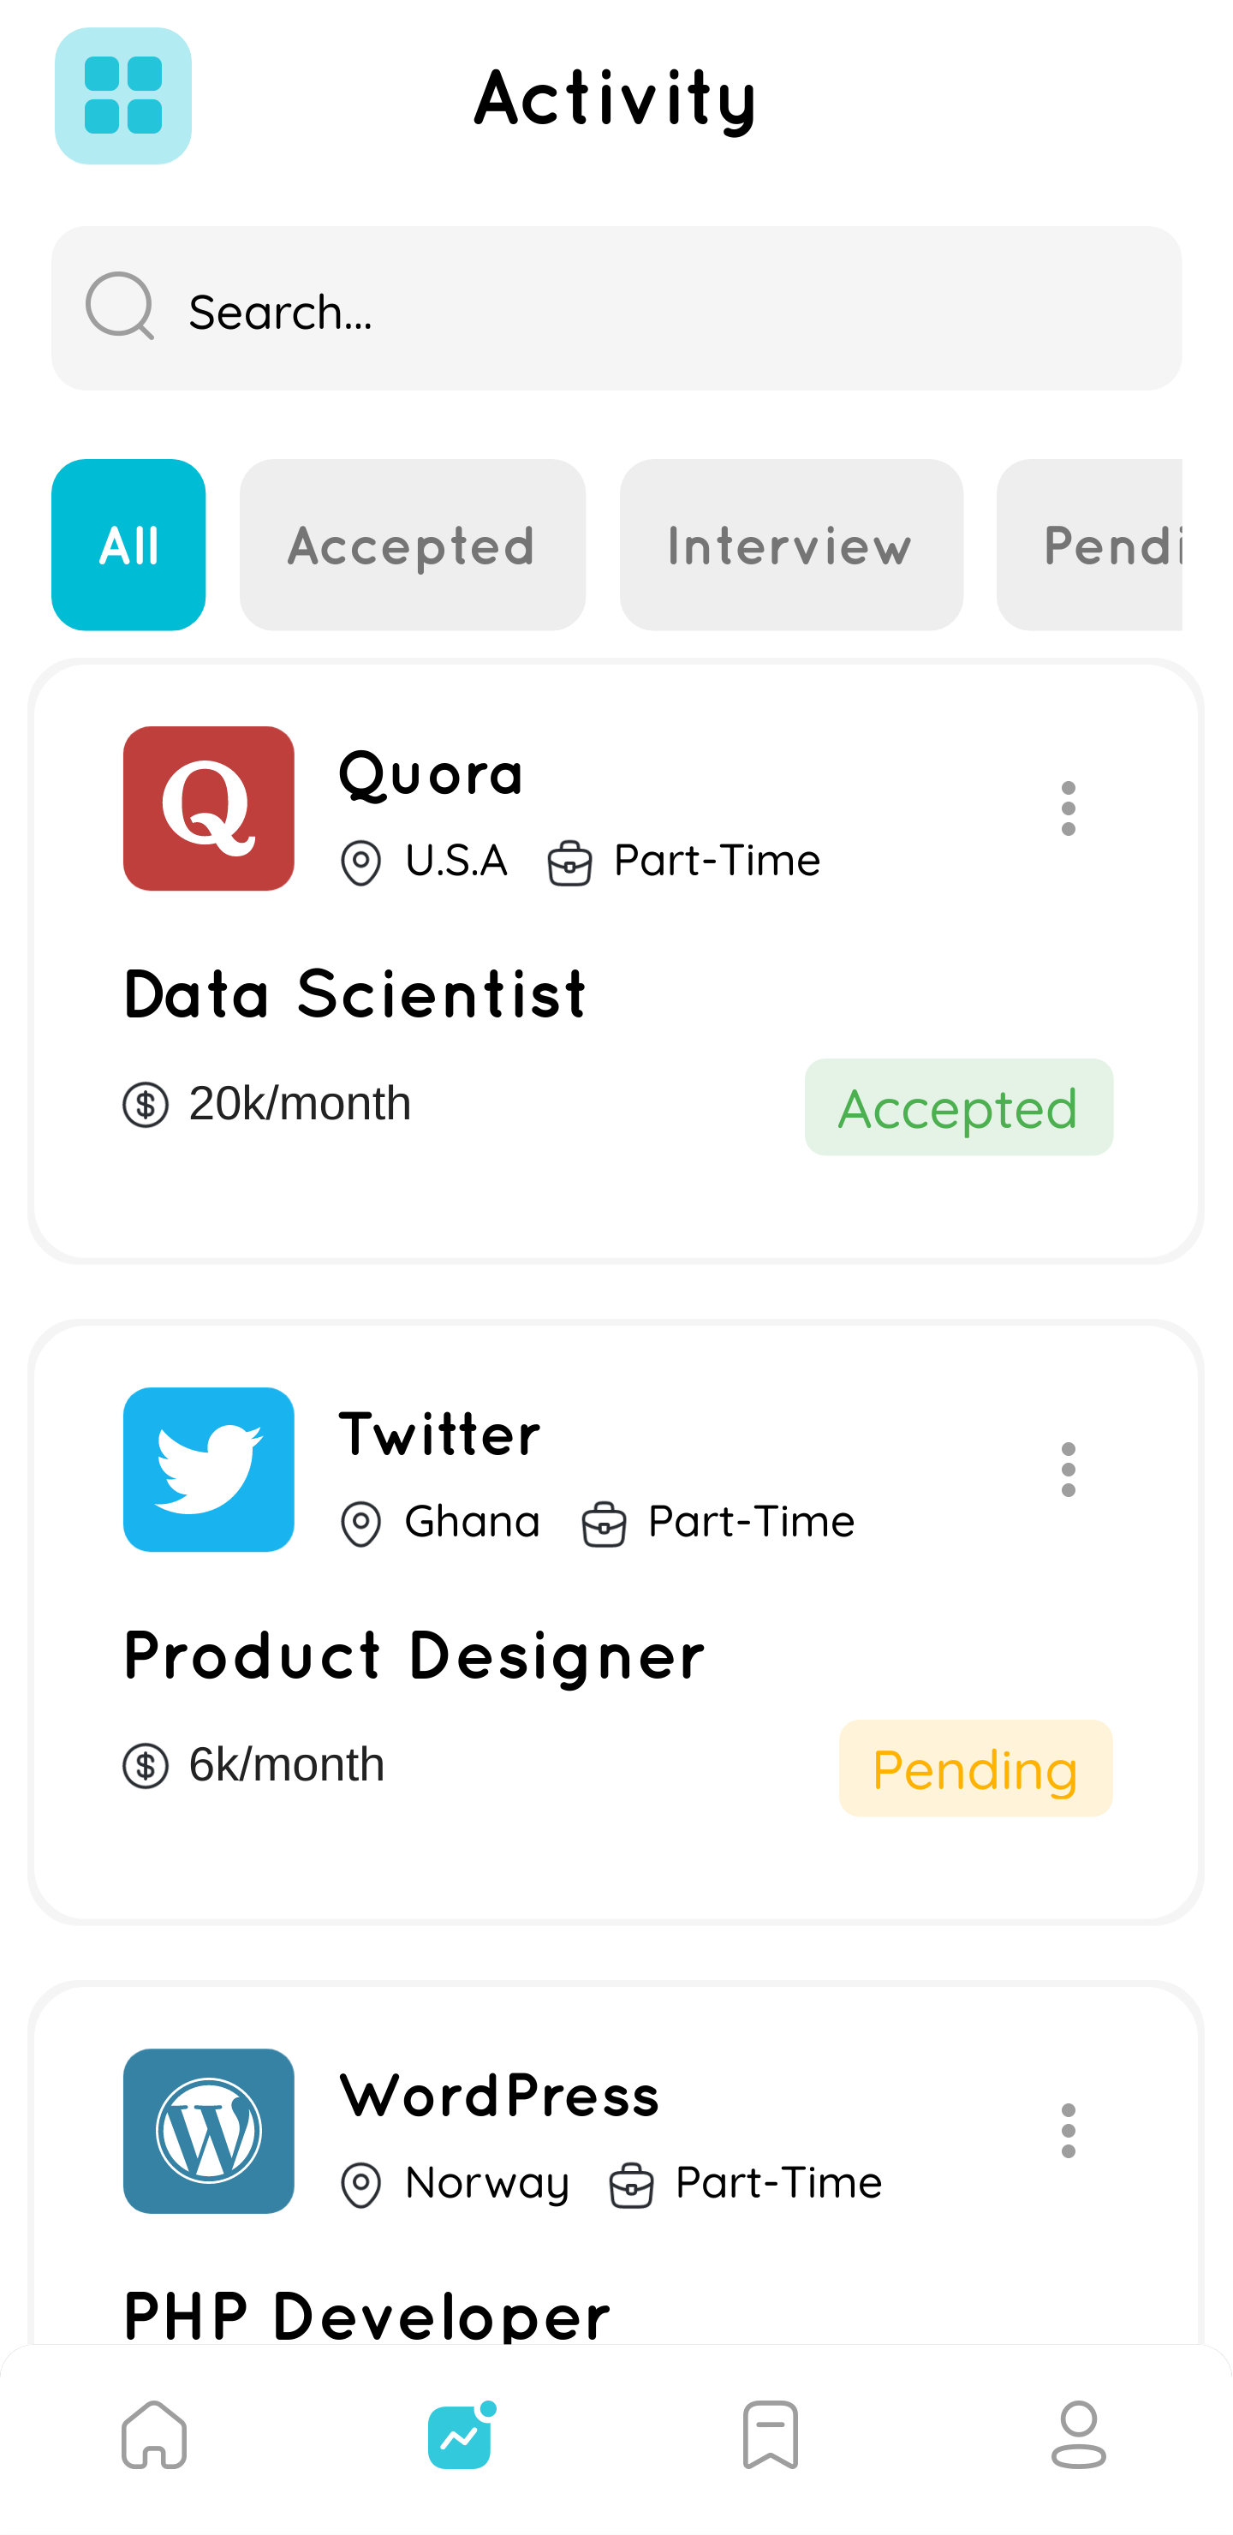Open the Activity chart icon
Image resolution: width=1233 pixels, height=2535 pixels.
461,2434
